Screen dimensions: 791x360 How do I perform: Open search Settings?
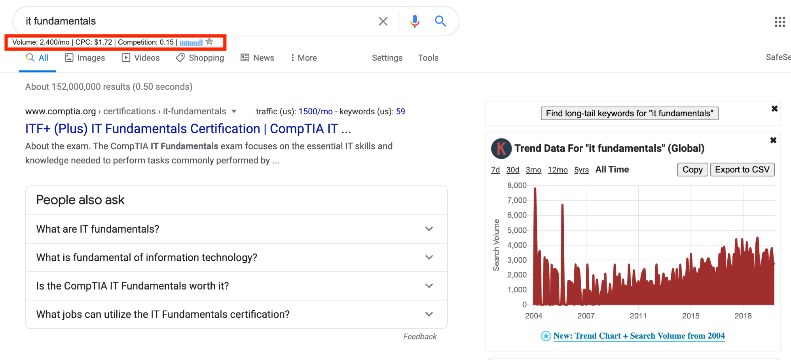(x=387, y=58)
